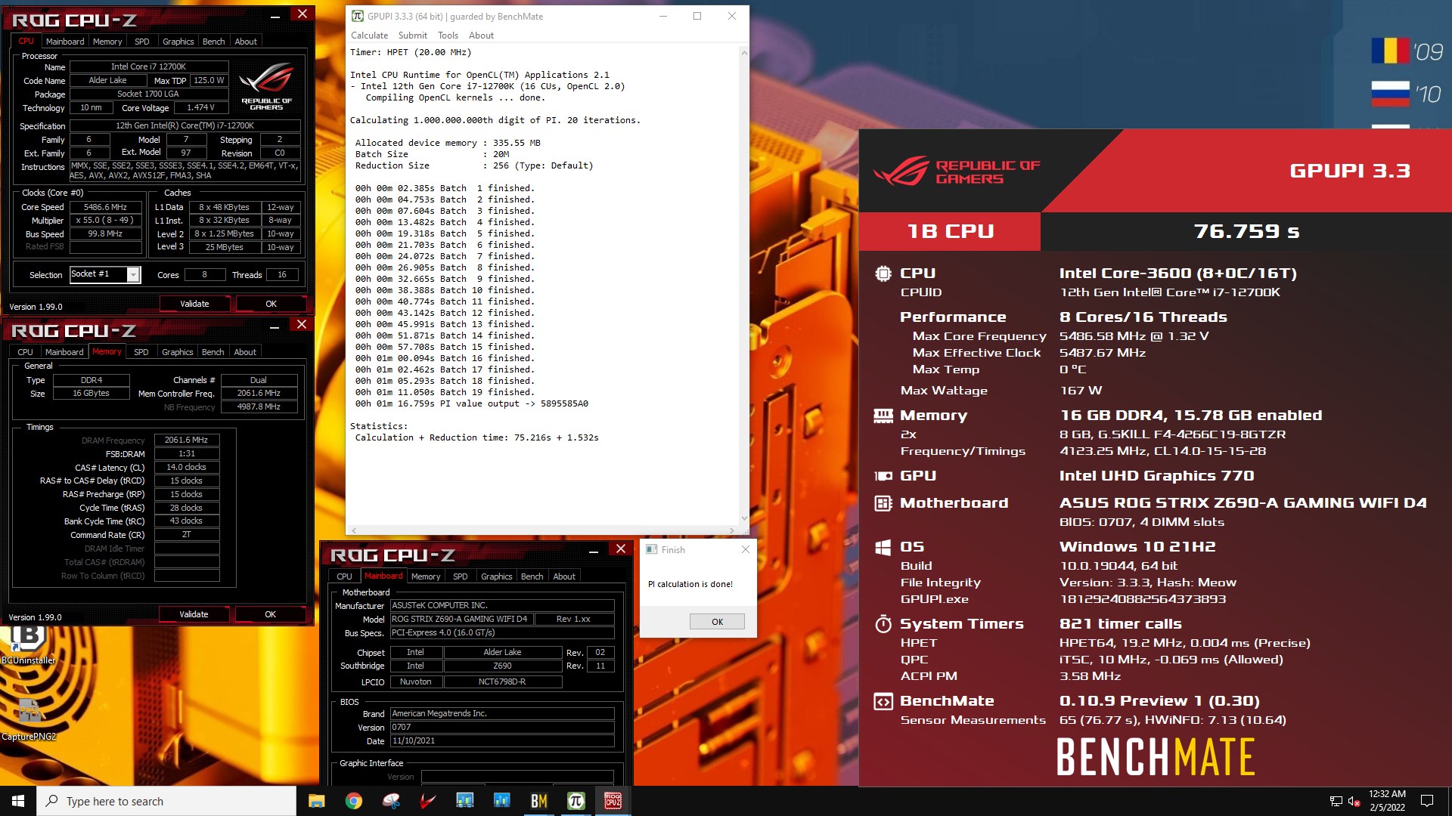Click OK in the CPU tab window

pyautogui.click(x=271, y=304)
